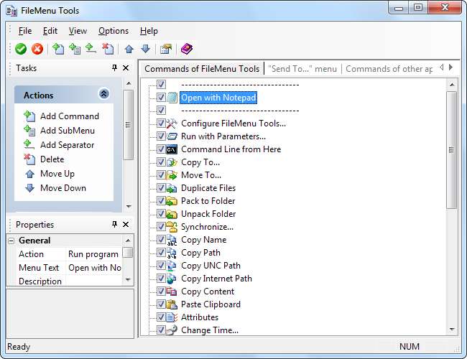Open the Options menu
This screenshot has width=467, height=359.
(x=114, y=31)
